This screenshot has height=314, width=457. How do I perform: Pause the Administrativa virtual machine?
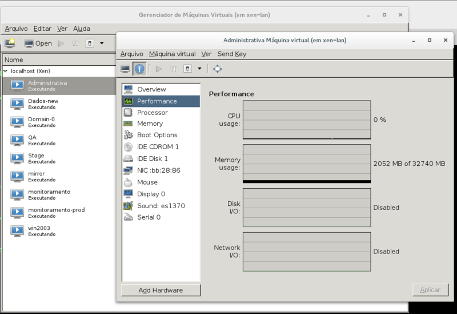coord(173,69)
